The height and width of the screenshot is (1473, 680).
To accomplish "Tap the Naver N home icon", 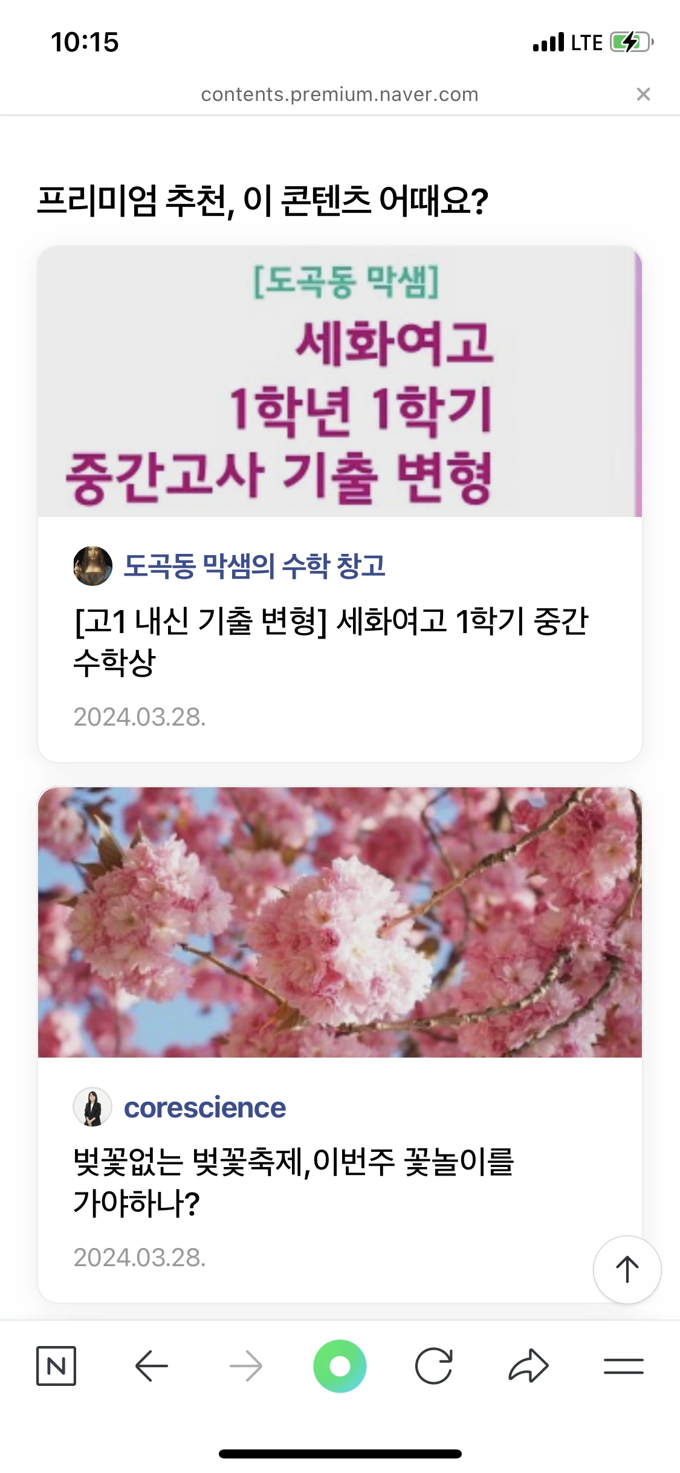I will click(x=56, y=1366).
